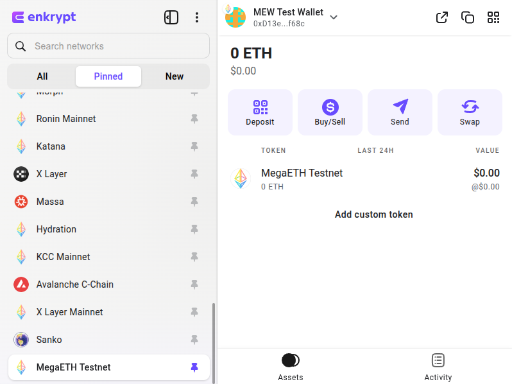Click Add custom token

click(x=374, y=214)
